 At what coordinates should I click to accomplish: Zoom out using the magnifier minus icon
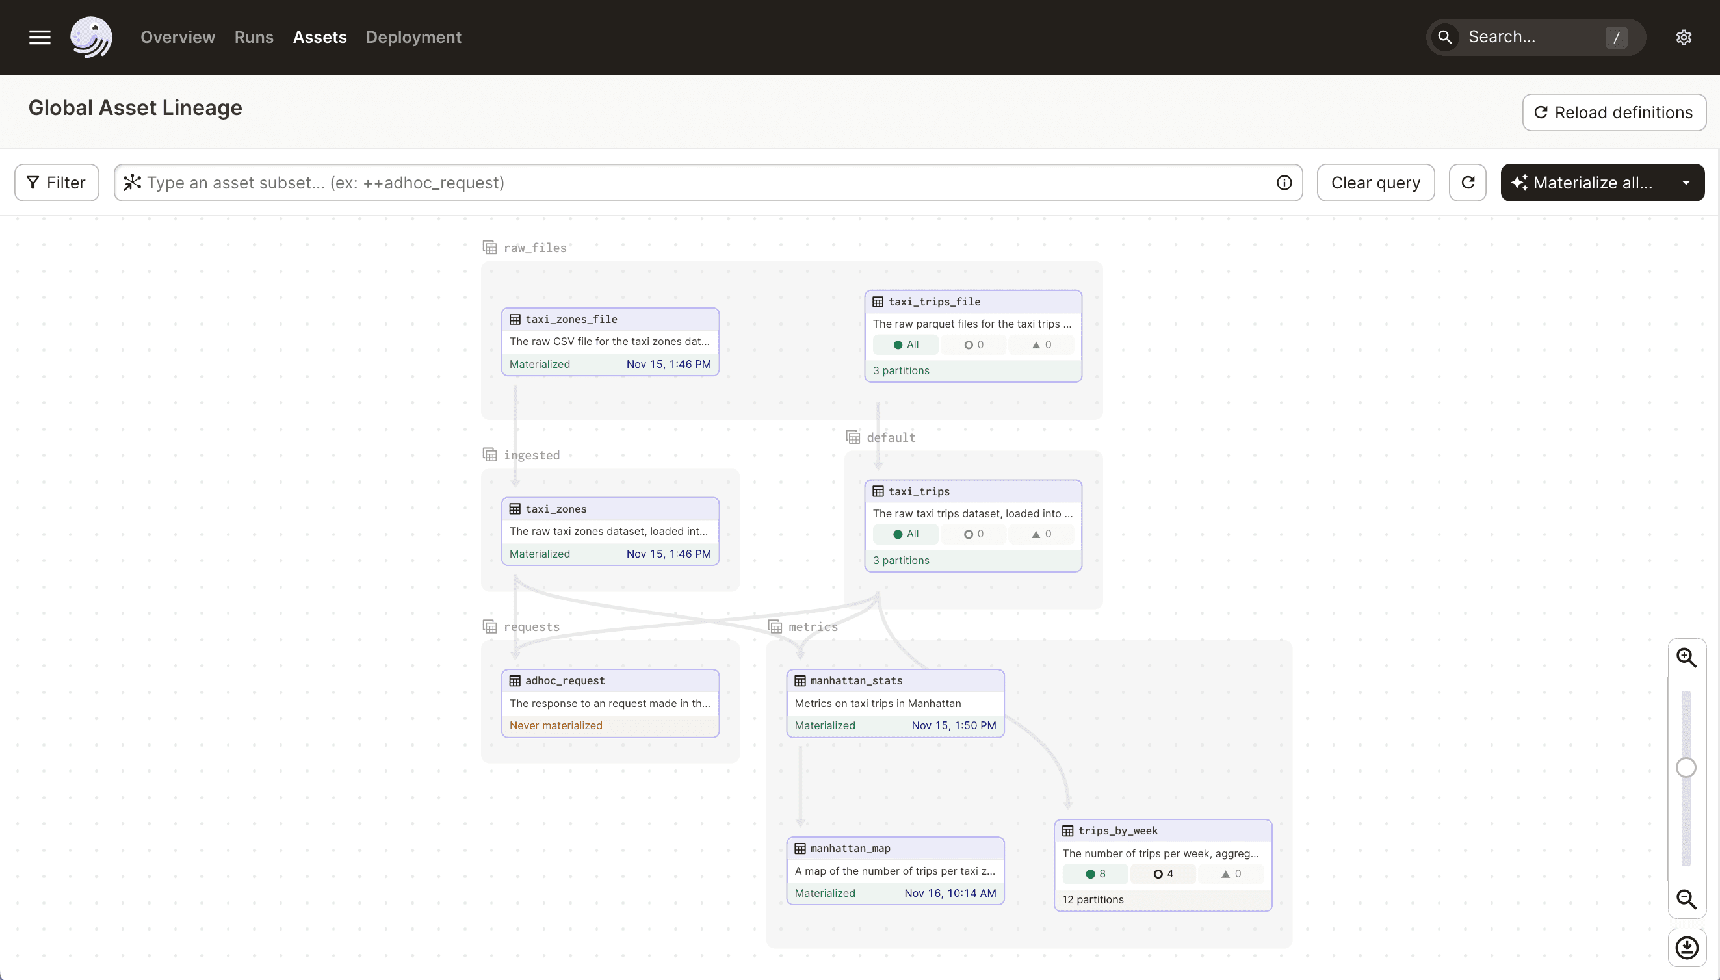(1687, 899)
